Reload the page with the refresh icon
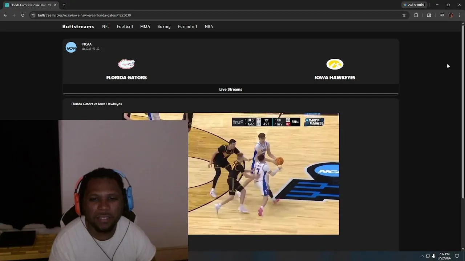This screenshot has height=261, width=465. click(23, 15)
